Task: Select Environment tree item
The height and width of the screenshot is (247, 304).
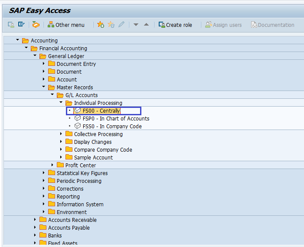Action: point(72,212)
